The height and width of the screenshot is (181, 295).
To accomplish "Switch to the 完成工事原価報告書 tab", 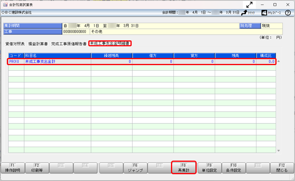I will (69, 44).
